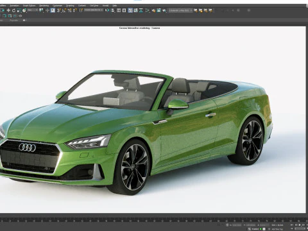Click second render icon after preset dropdown

pyautogui.click(x=201, y=10)
